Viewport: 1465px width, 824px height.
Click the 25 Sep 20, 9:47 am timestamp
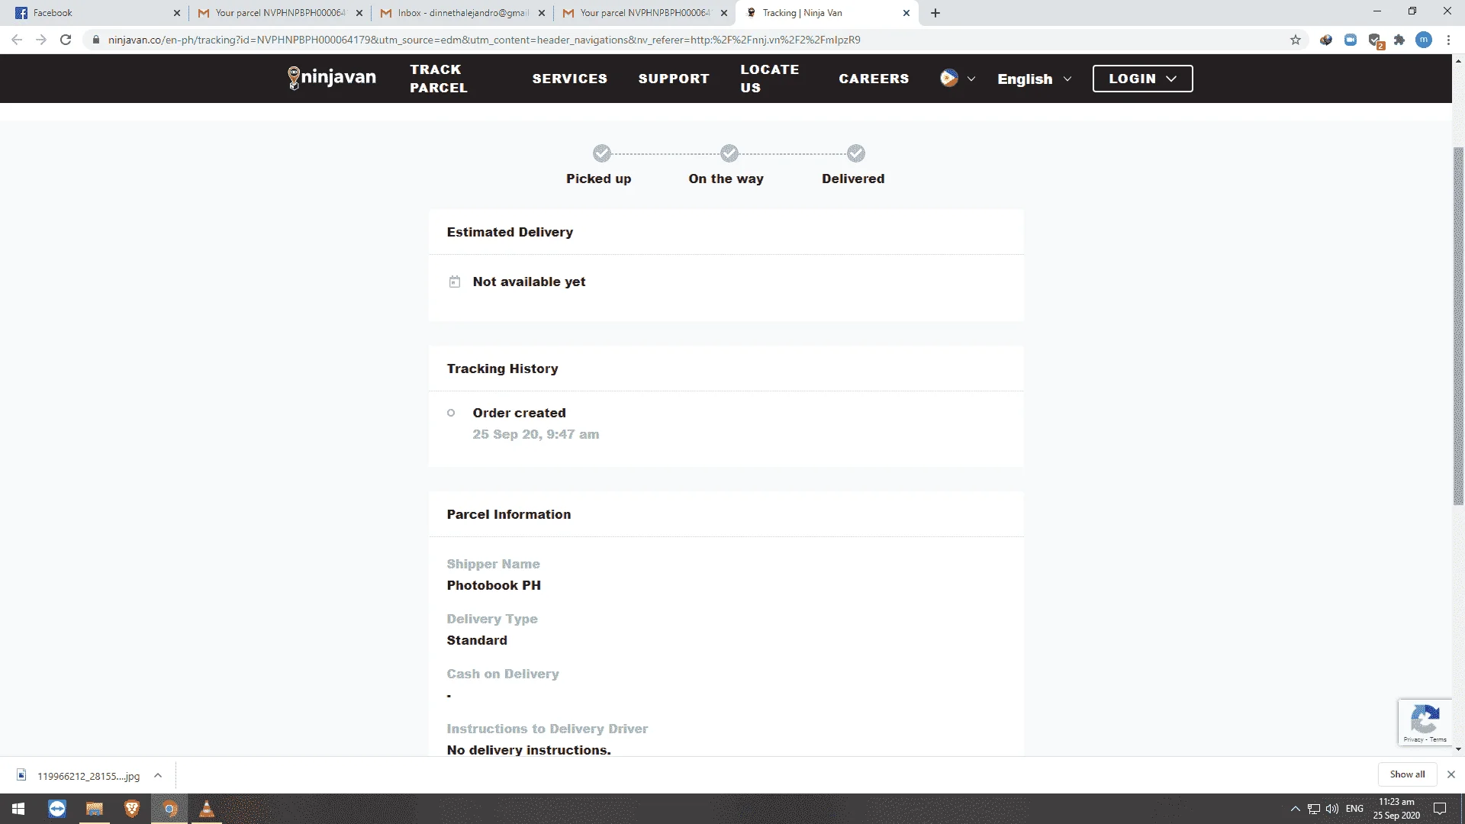536,434
